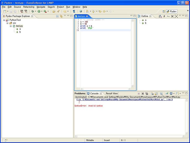Click the New file wizard icon
Screen dimensions: 190x143
(x=5, y=11)
